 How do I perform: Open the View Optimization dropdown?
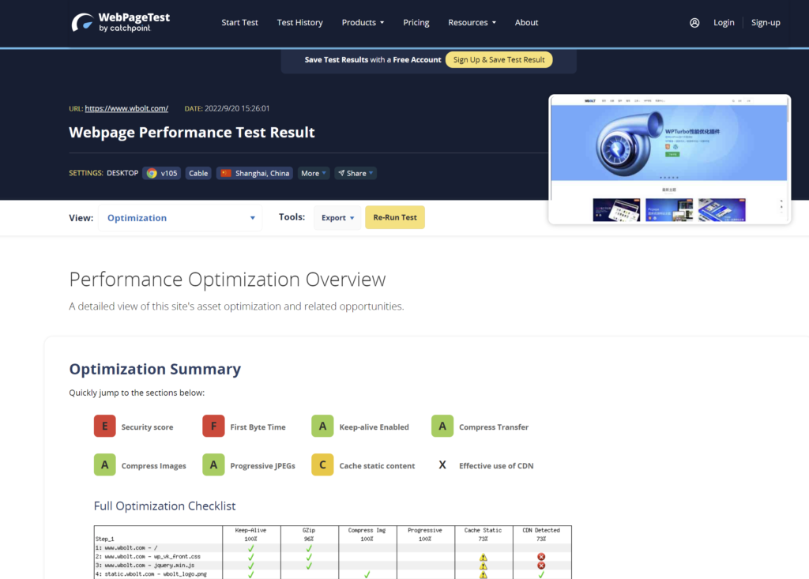tap(180, 218)
